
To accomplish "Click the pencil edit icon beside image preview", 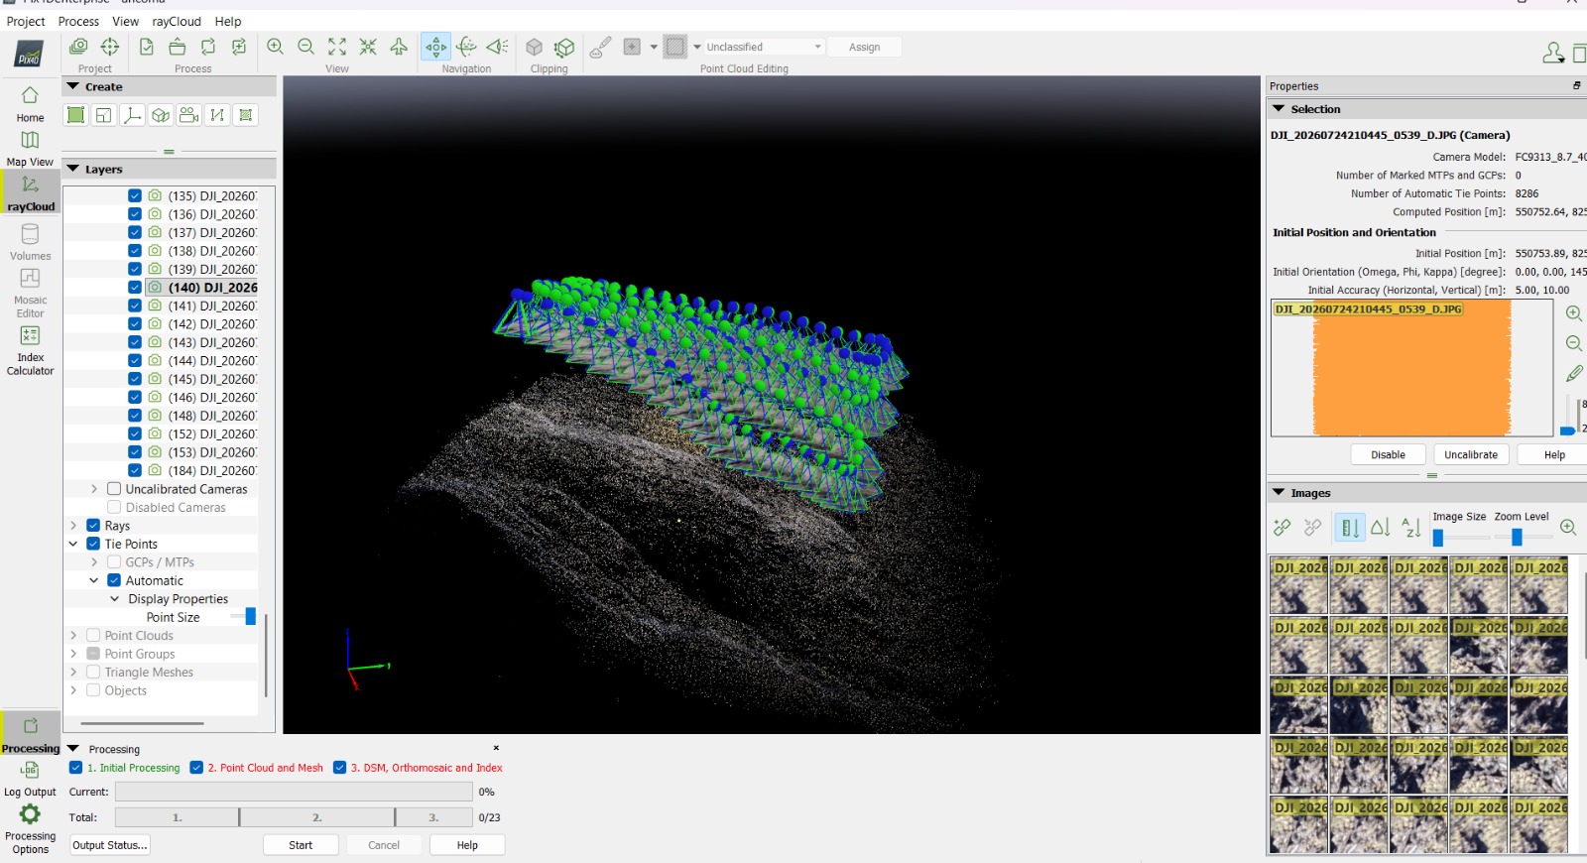I will (x=1574, y=374).
